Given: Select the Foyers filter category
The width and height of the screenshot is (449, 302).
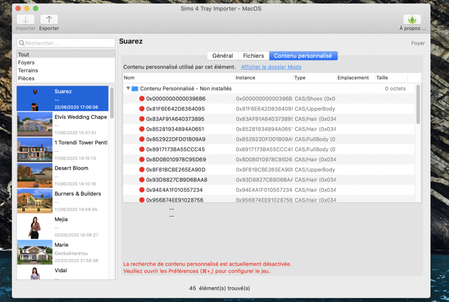Looking at the screenshot, I should coord(66,62).
